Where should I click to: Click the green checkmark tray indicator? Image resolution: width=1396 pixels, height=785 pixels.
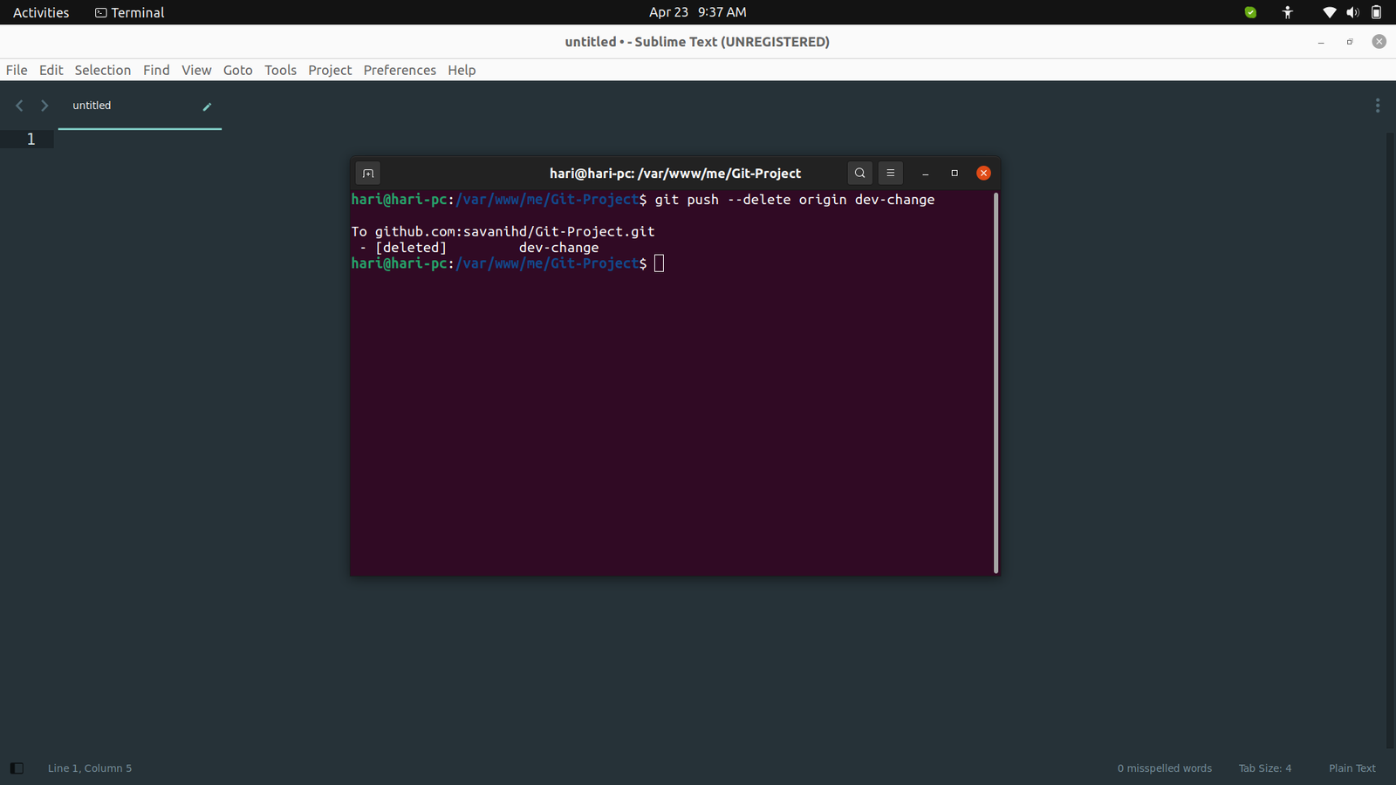tap(1250, 12)
